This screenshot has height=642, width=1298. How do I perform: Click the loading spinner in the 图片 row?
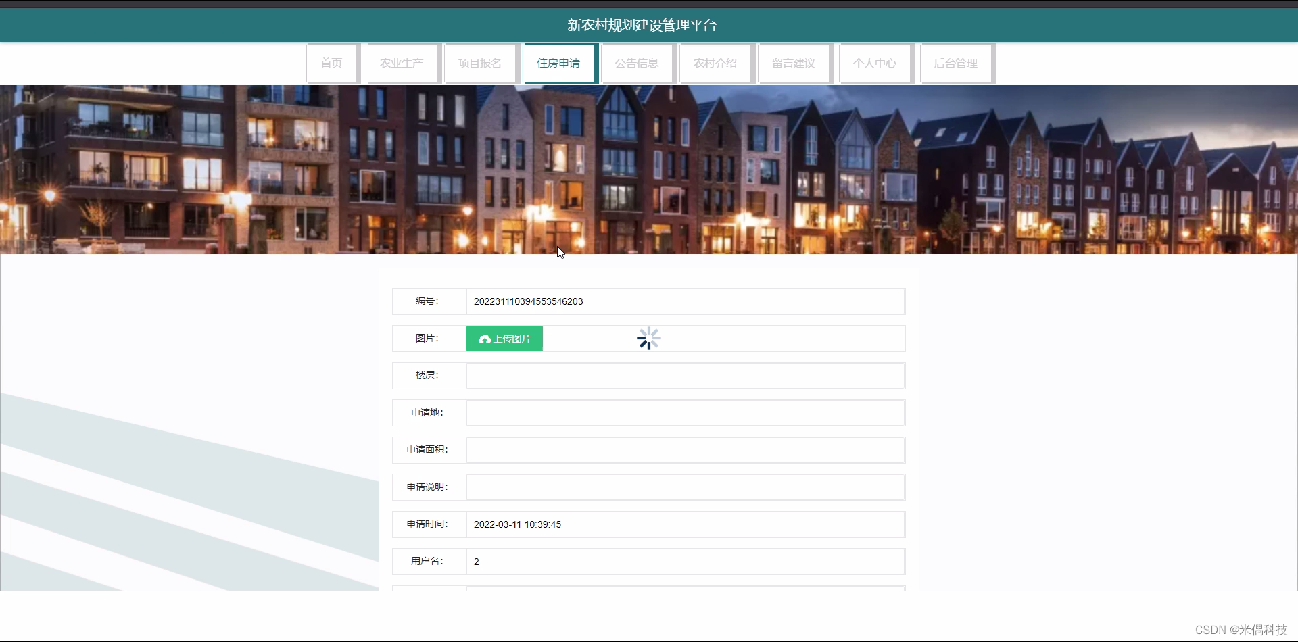pyautogui.click(x=648, y=339)
